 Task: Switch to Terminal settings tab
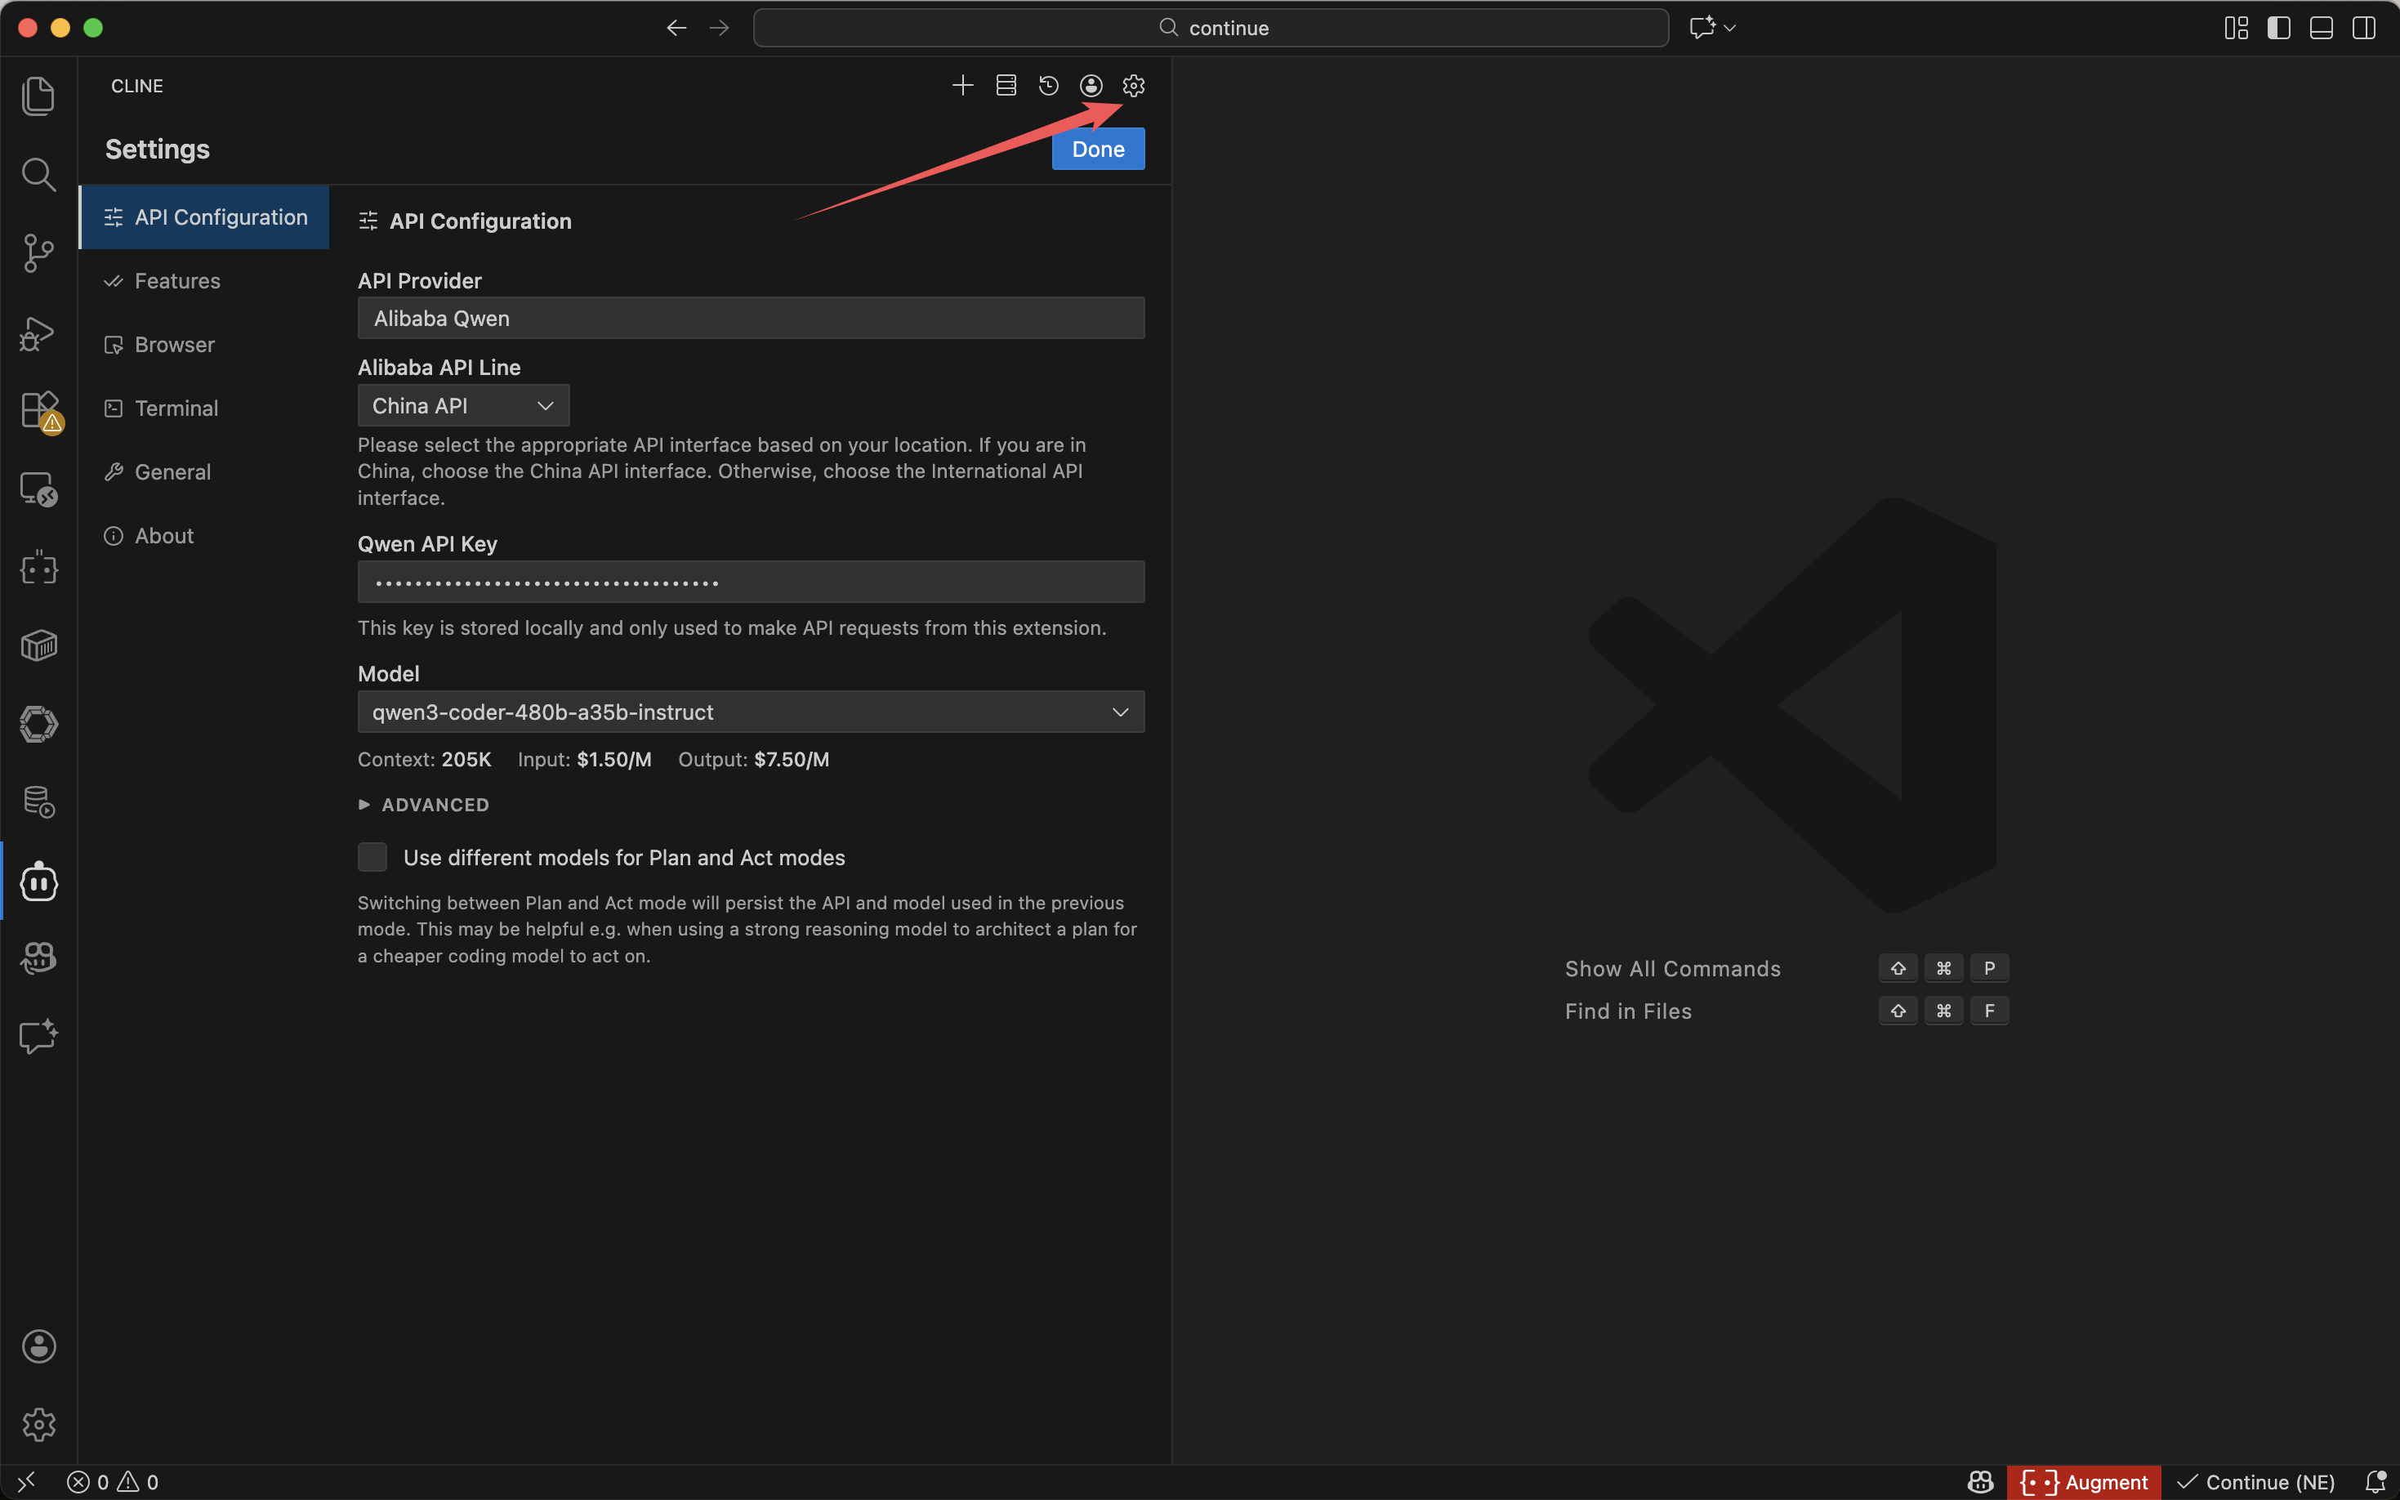coord(176,408)
